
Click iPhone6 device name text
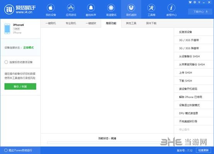pyautogui.click(x=18, y=25)
